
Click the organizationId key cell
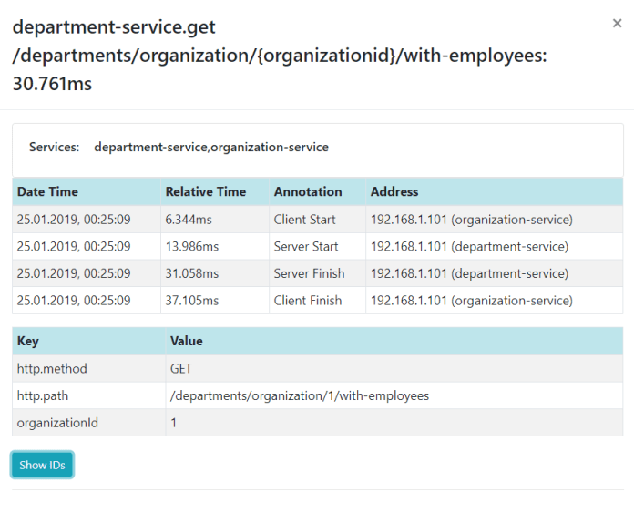pos(57,423)
